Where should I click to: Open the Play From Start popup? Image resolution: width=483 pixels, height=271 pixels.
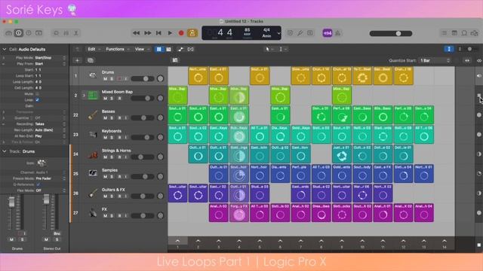[50, 63]
